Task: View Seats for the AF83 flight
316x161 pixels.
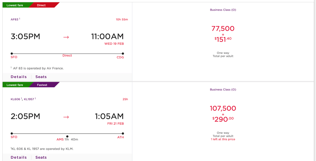Action: coord(41,77)
